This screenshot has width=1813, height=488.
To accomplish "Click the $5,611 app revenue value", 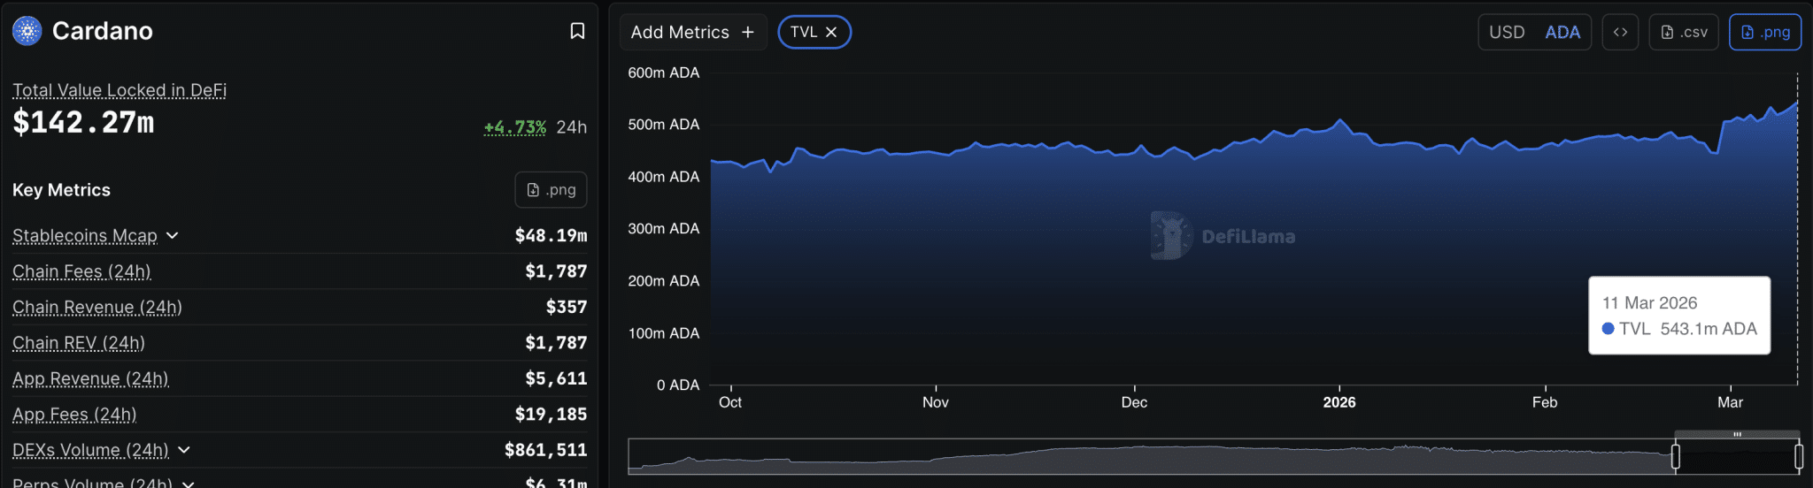I will click(x=556, y=378).
